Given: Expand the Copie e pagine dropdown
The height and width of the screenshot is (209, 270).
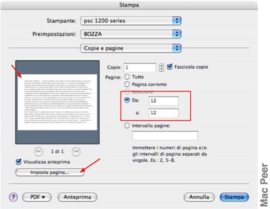Looking at the screenshot, I should [x=131, y=48].
